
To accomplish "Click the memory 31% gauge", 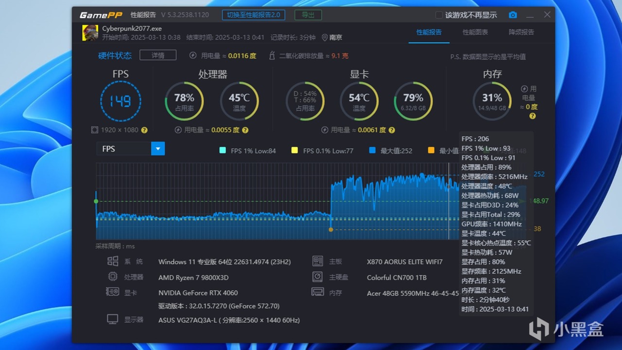I will [x=492, y=101].
